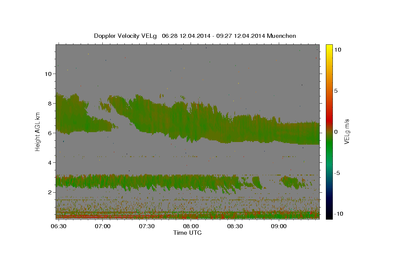The image size is (395, 263).
Task: Click the 07:30 time tick label
Action: pos(147,227)
